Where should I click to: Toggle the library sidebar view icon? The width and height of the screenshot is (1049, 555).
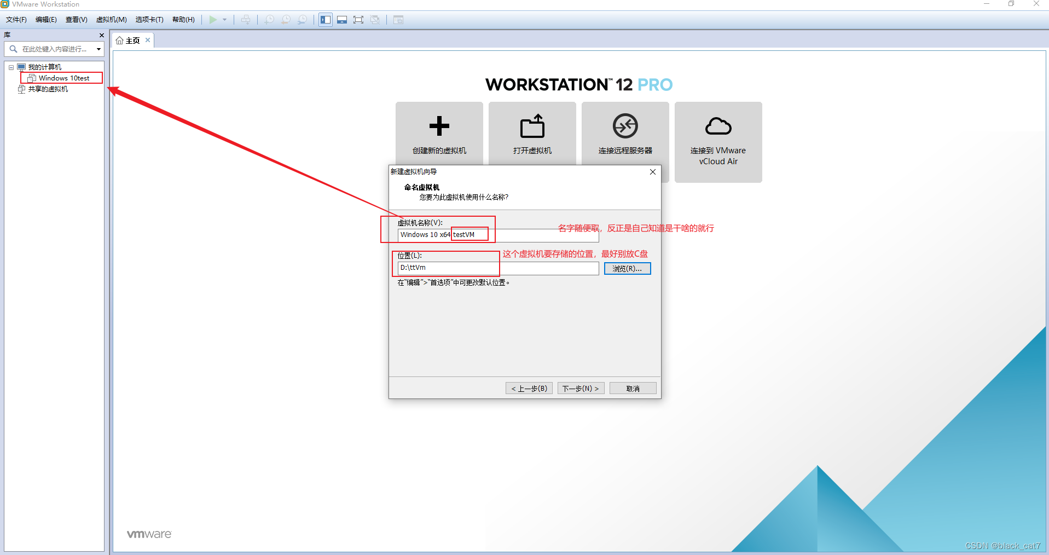point(326,20)
